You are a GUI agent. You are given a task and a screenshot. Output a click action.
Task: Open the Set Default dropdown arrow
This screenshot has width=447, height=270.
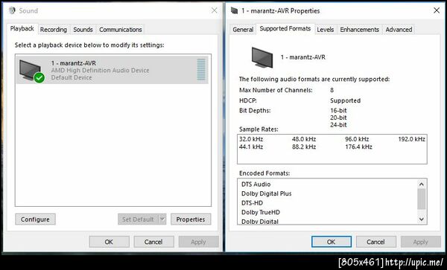coord(162,219)
